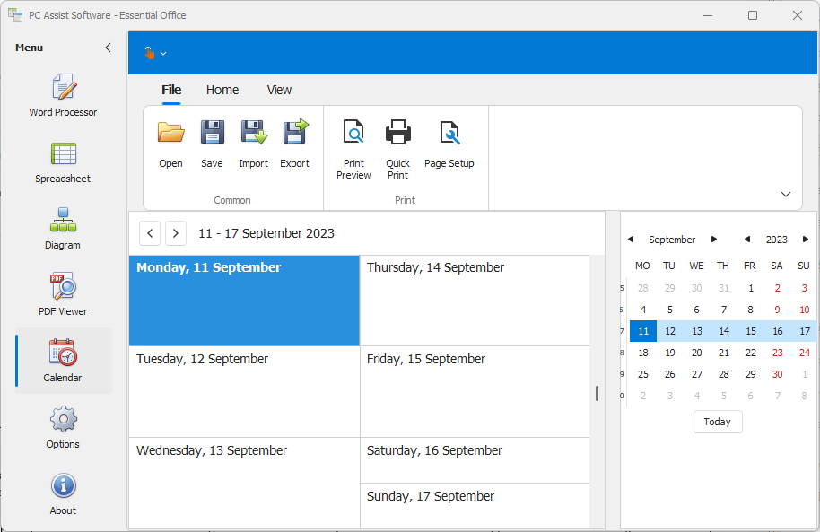Screen dimensions: 820x532
Task: Launch the Spreadsheet module from sidebar
Action: coord(63,161)
